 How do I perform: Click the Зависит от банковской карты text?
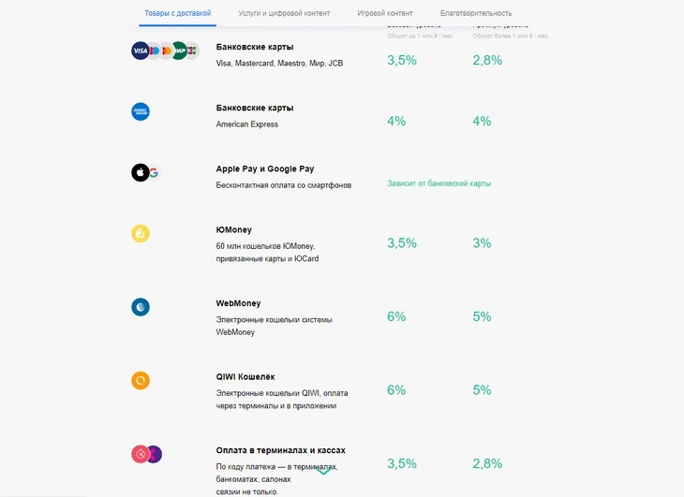(439, 183)
